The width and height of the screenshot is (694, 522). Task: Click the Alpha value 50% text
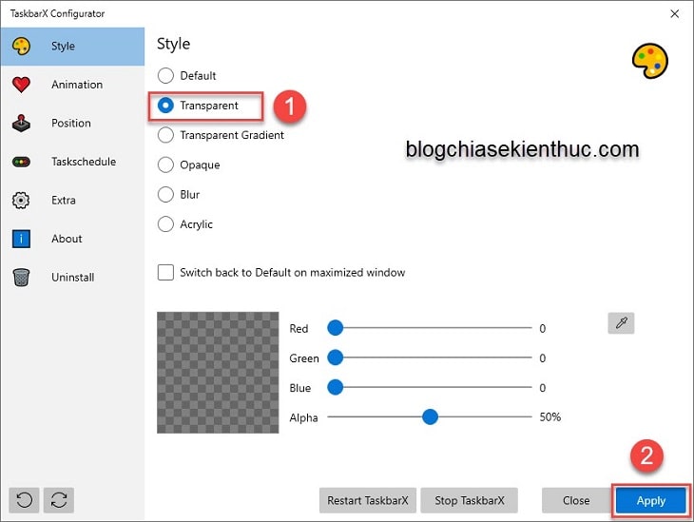click(x=550, y=417)
